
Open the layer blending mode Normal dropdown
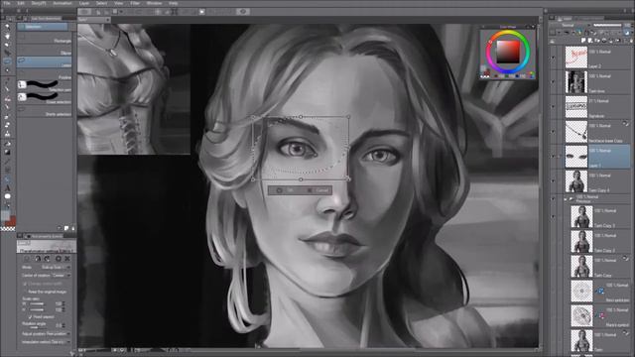[x=571, y=25]
